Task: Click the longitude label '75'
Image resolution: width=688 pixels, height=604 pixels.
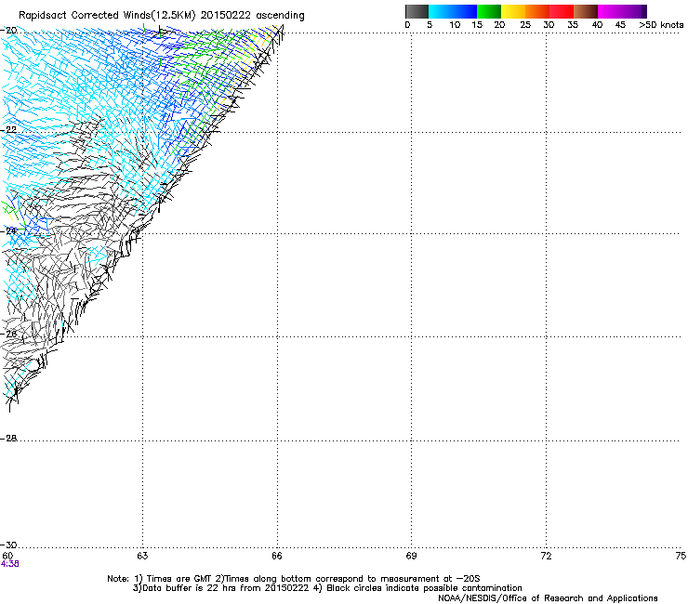Action: 681,556
